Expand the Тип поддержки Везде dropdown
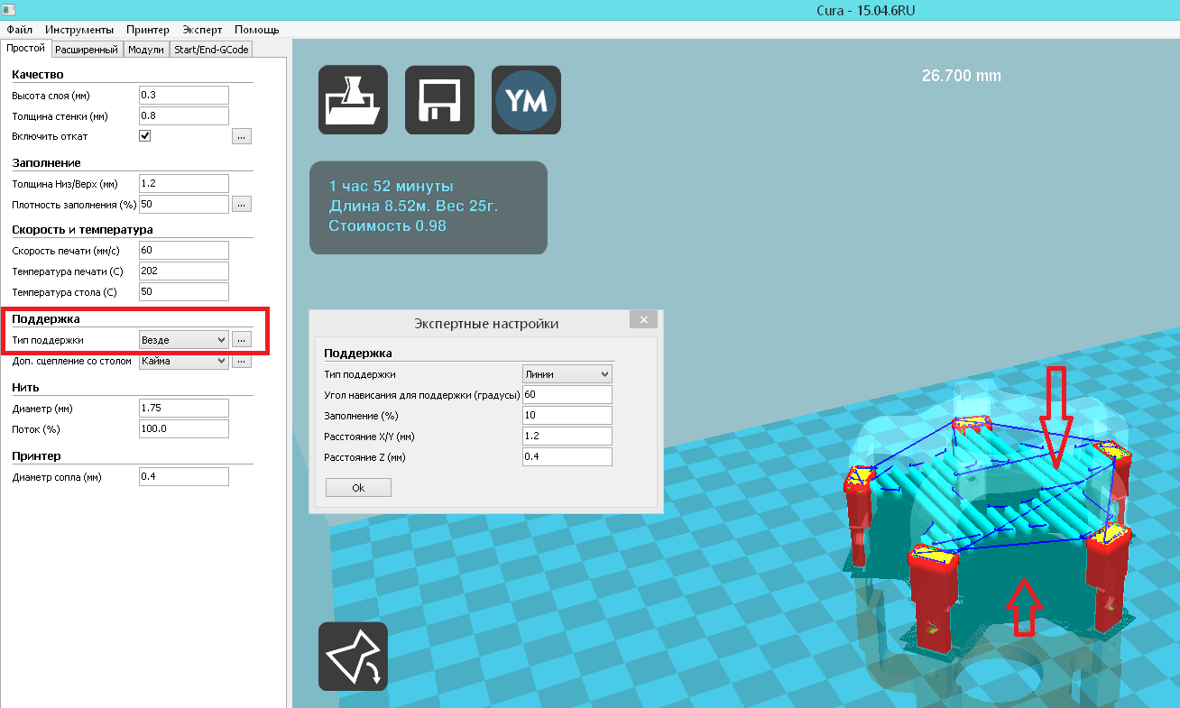 pos(184,340)
